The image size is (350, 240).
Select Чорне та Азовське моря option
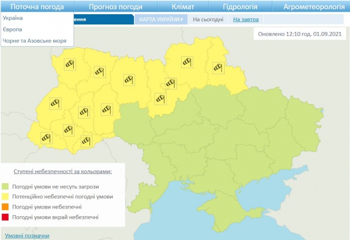point(34,41)
